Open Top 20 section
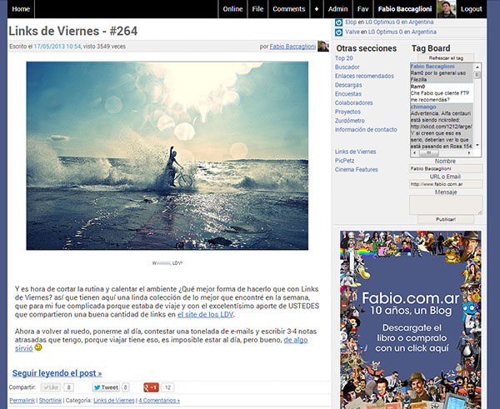500x409 pixels. coord(343,58)
